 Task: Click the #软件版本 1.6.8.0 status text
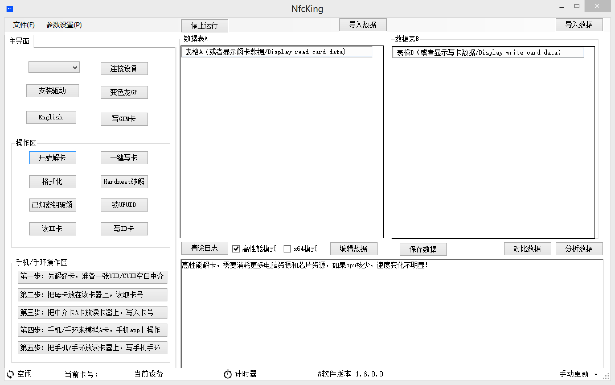click(350, 374)
